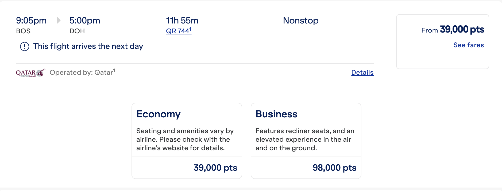This screenshot has width=502, height=191.
Task: Click the Nonstop label
Action: [x=301, y=21]
